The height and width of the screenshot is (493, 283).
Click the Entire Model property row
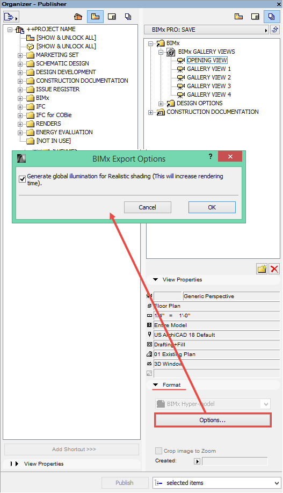coord(216,325)
